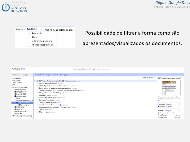Click the folder icon of Metas TIC

point(15,109)
